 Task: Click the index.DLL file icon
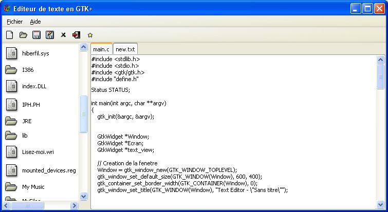11,86
